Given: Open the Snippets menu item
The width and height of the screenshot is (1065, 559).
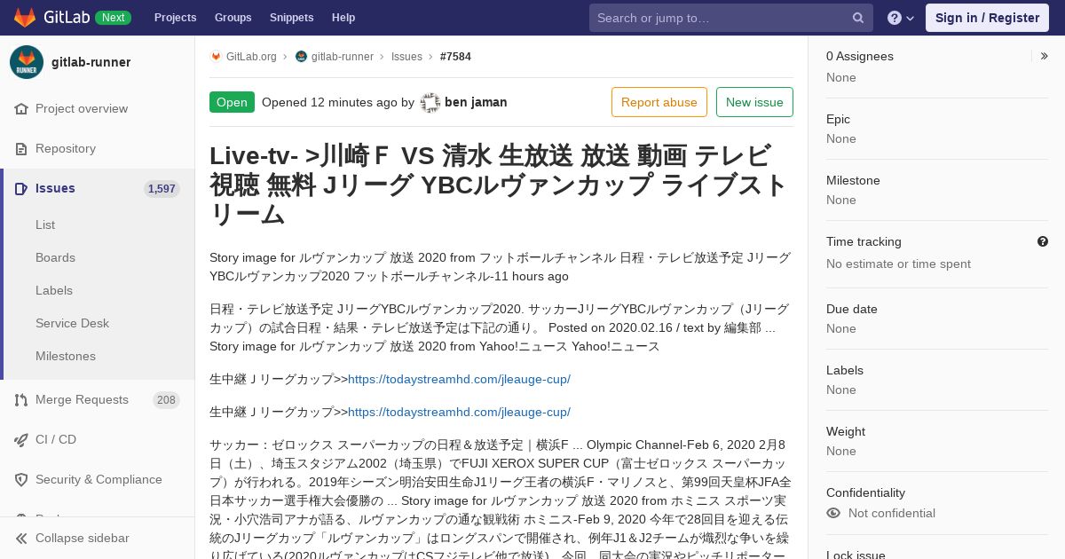Looking at the screenshot, I should pyautogui.click(x=291, y=18).
